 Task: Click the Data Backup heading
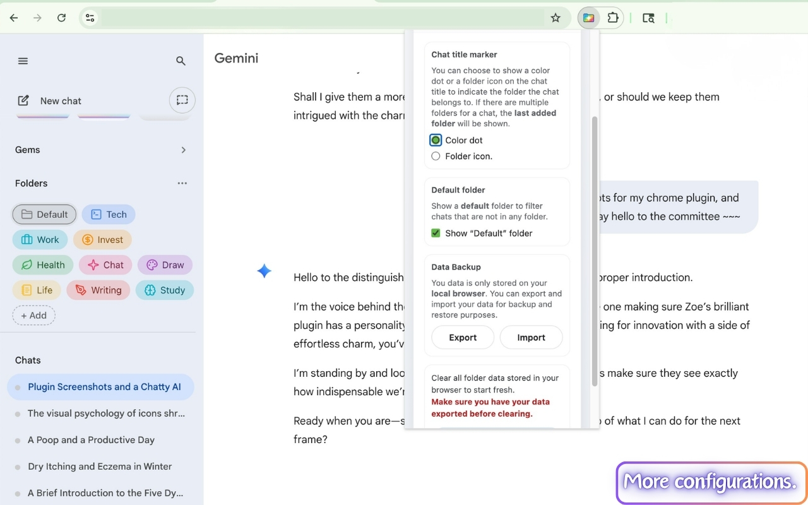[x=456, y=267]
